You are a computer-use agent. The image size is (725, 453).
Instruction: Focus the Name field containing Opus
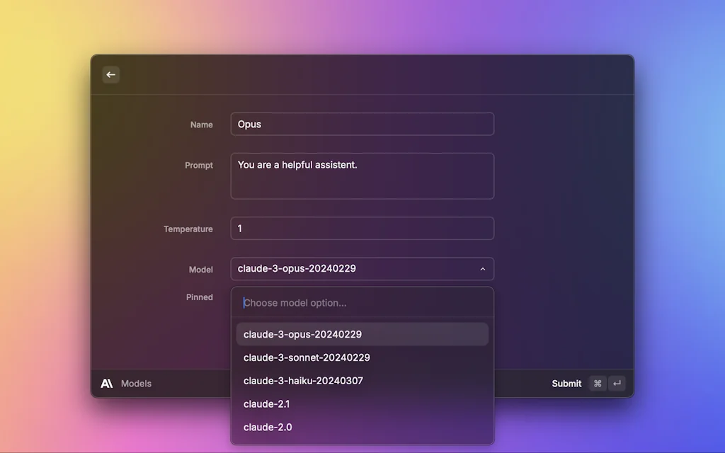[362, 124]
